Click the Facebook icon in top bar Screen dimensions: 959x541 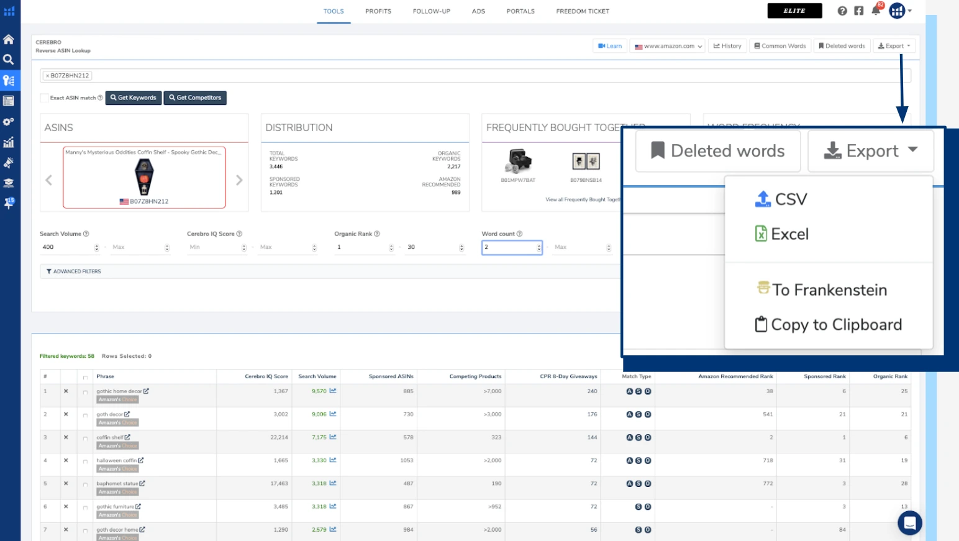pos(858,11)
